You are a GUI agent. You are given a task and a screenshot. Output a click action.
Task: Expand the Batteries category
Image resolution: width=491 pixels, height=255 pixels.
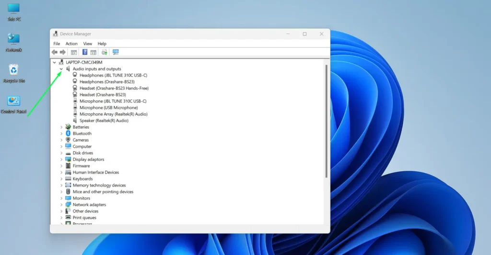(x=61, y=127)
